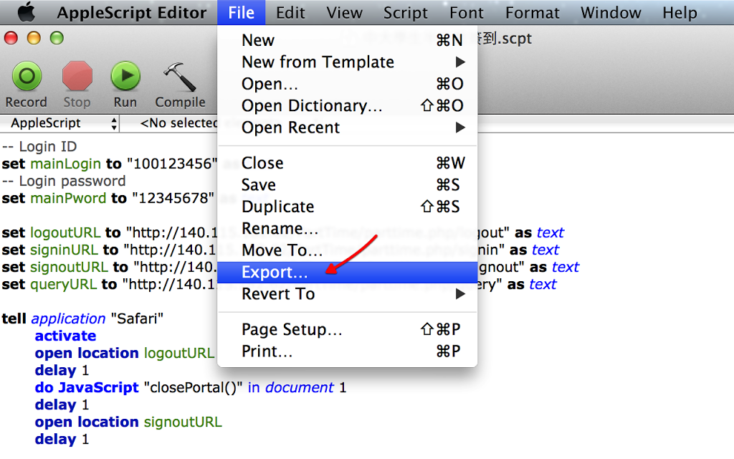Click the green zoom window button
Screen dimensions: 734x459
click(57, 38)
